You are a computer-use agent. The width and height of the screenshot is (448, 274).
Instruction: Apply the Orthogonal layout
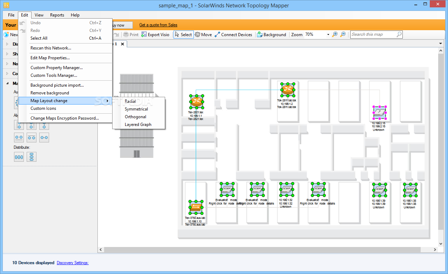[x=139, y=117]
